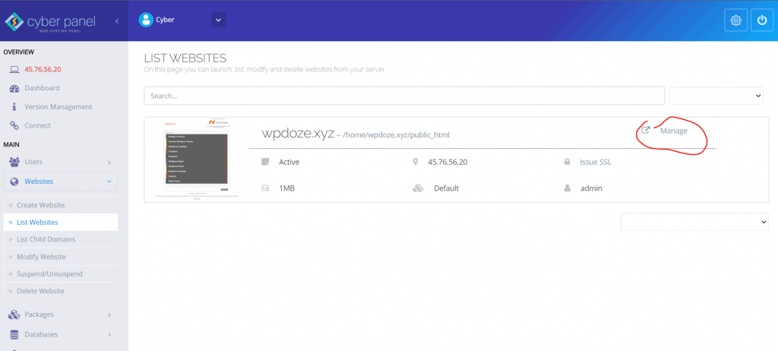Click the package cubes icon beside Default
Viewport: 778px width, 351px height.
[417, 188]
